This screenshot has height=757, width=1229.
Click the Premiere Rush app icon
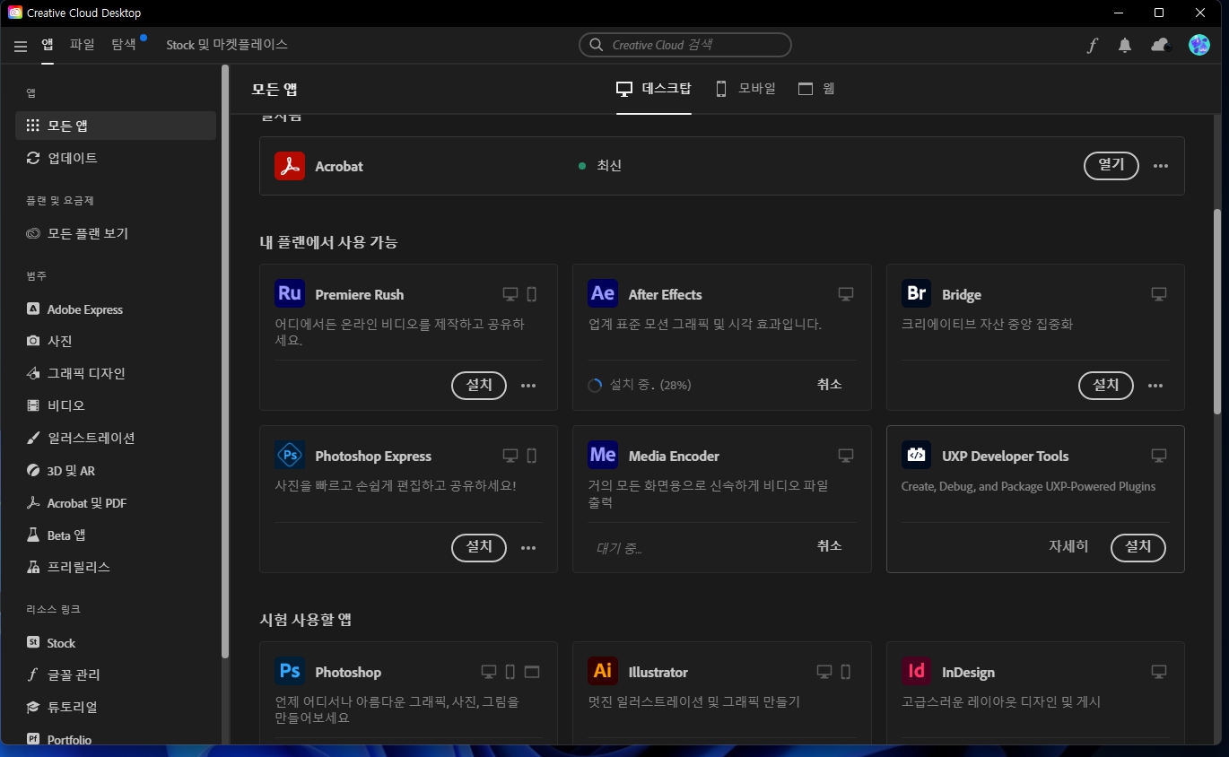coord(290,294)
